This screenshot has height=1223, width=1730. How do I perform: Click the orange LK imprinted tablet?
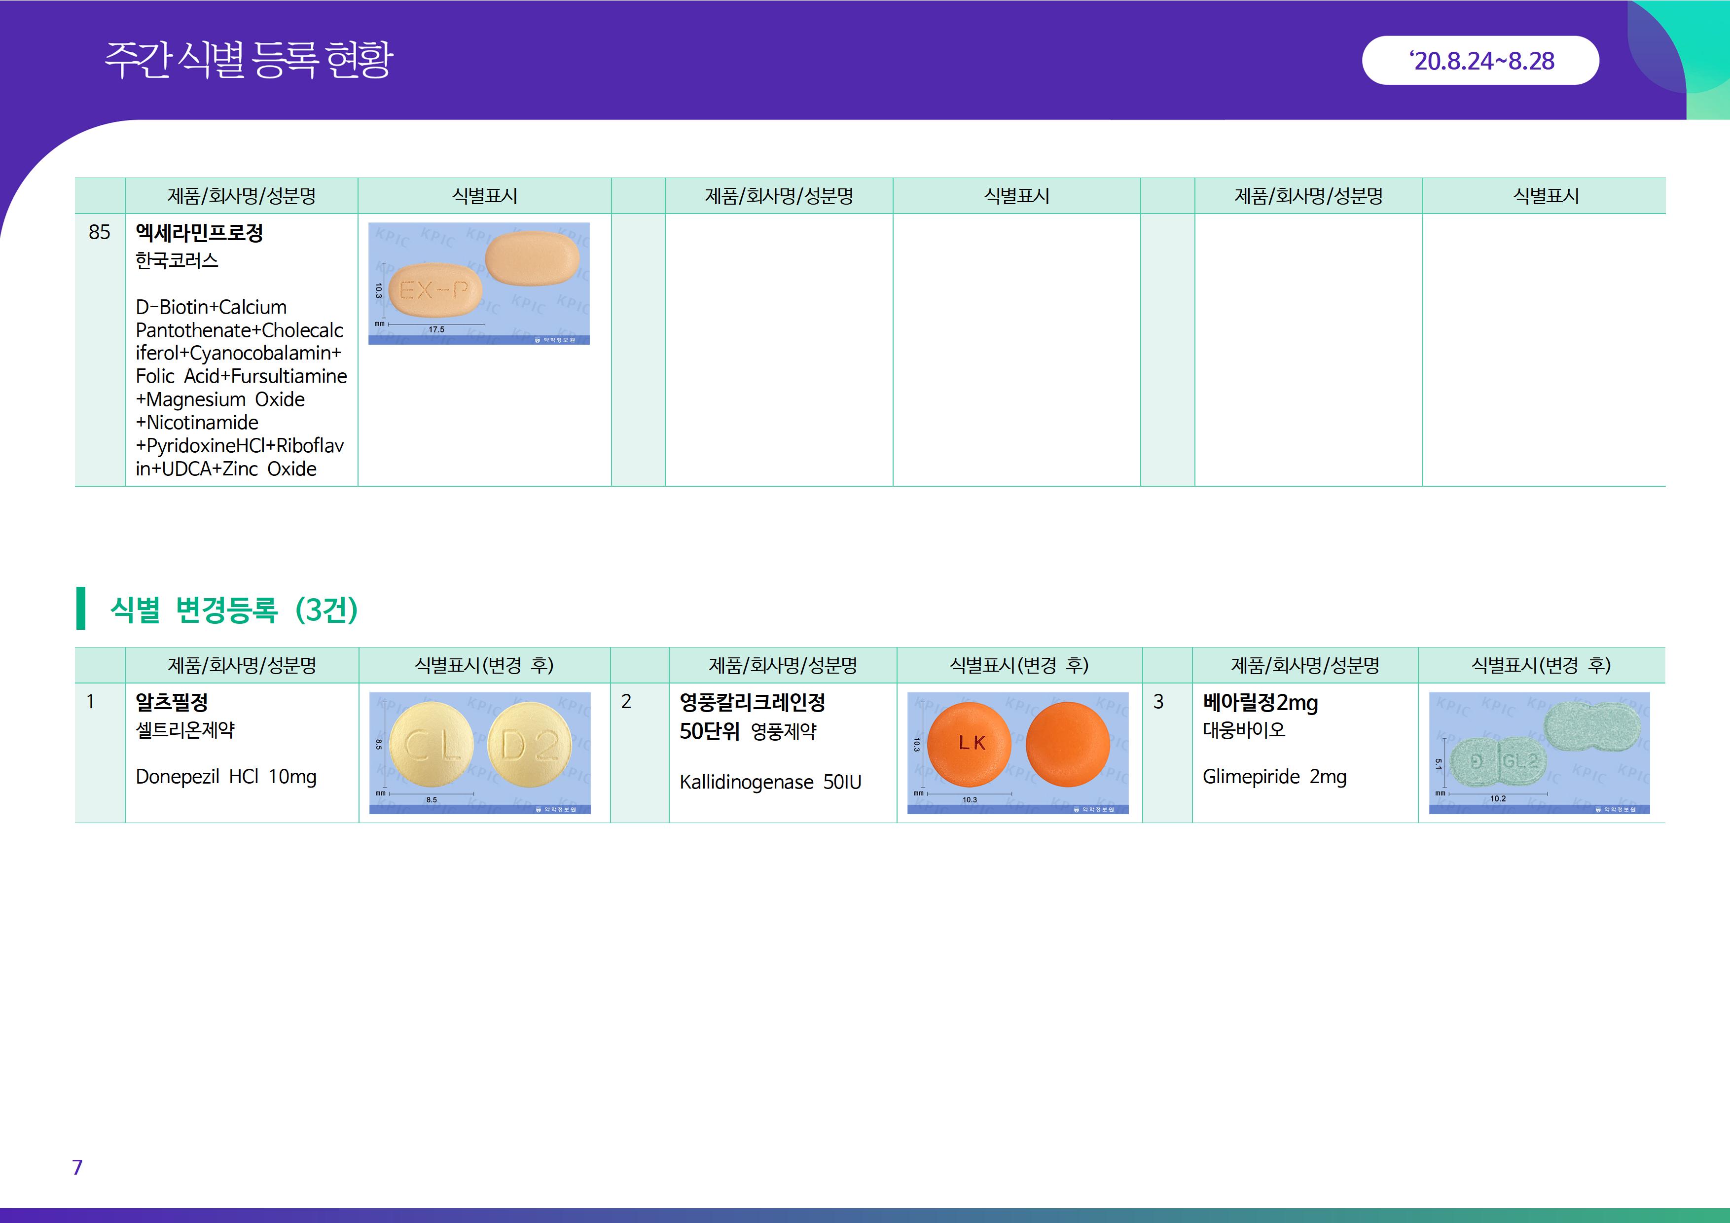coord(970,744)
